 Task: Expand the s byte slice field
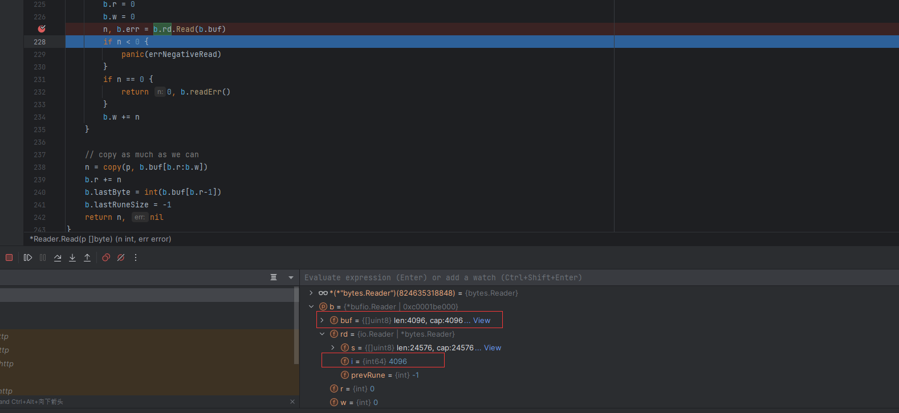click(333, 347)
